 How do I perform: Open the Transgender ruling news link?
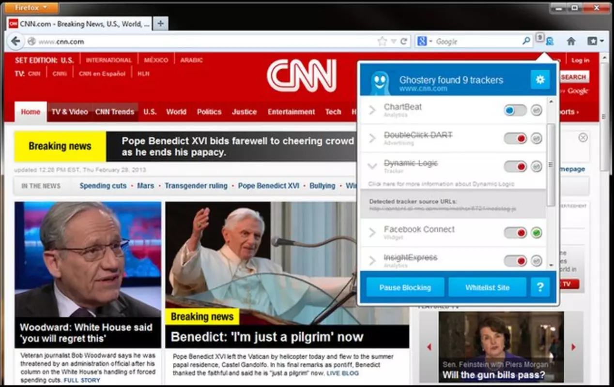coord(196,186)
